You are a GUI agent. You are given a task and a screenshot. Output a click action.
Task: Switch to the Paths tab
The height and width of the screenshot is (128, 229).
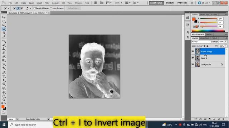click(x=214, y=38)
